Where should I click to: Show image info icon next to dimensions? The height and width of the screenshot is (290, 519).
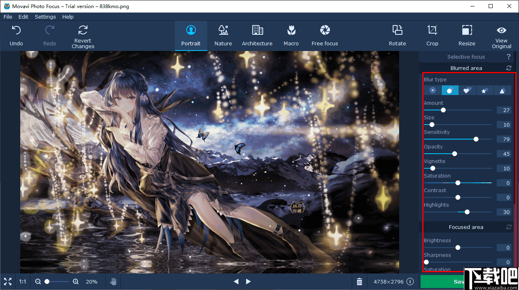pyautogui.click(x=410, y=282)
